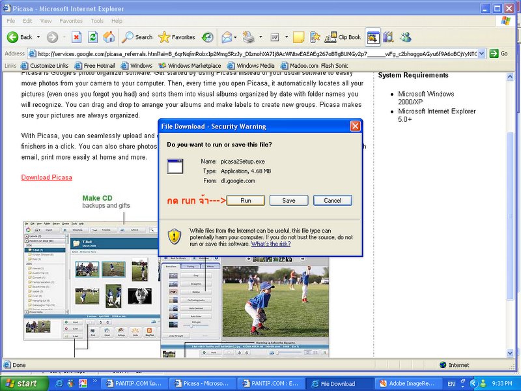Image resolution: width=521 pixels, height=391 pixels.
Task: Click the page scrollbar up arrow
Action: click(x=510, y=77)
